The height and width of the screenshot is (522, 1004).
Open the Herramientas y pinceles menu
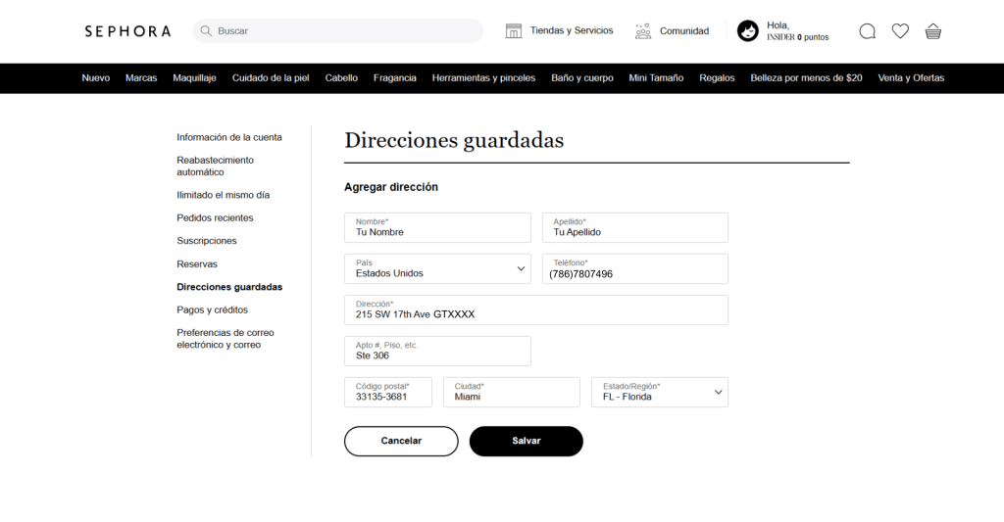[483, 78]
